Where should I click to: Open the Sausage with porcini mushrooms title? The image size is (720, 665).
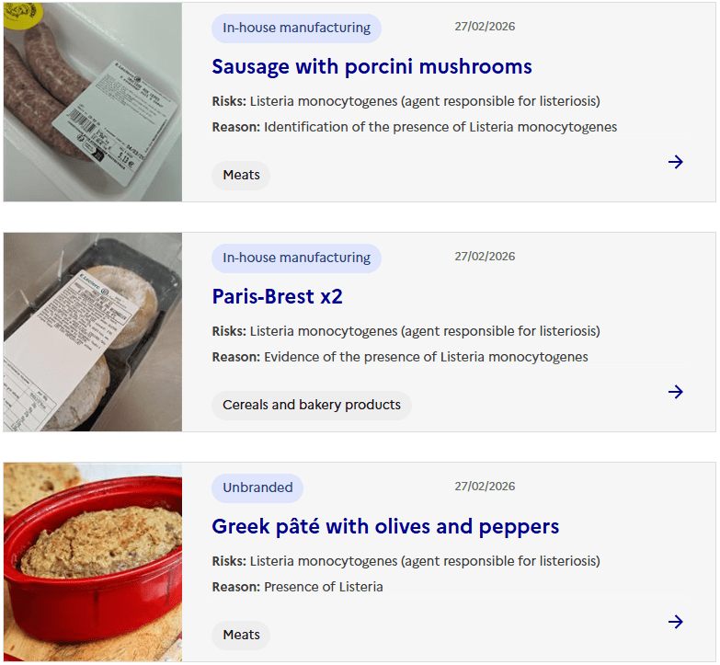point(371,66)
